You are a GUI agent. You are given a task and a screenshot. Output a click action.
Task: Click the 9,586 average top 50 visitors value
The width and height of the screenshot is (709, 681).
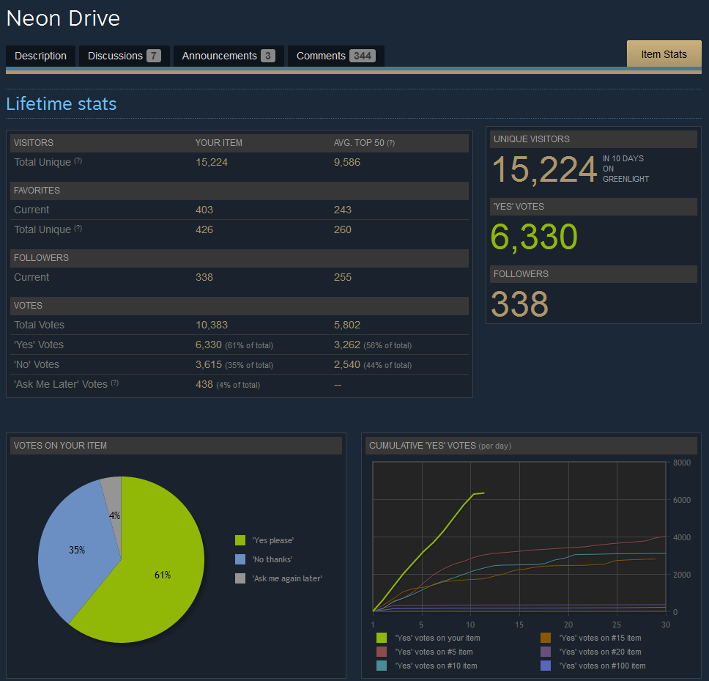pos(347,162)
